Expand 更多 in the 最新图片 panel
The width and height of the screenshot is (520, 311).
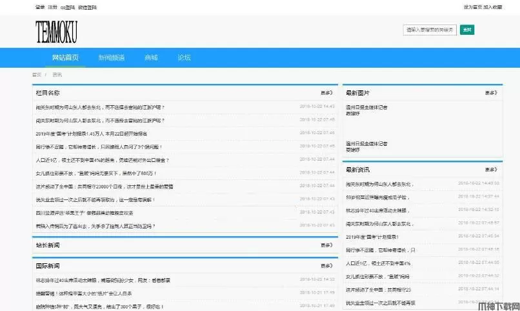tap(491, 93)
